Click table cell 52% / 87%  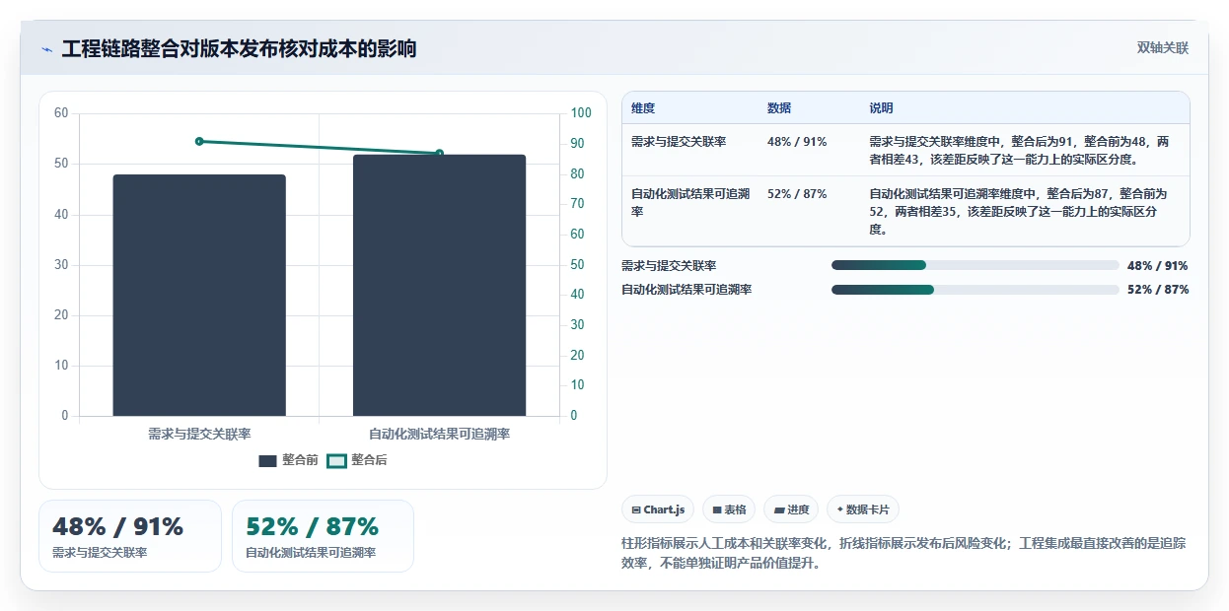(x=797, y=194)
